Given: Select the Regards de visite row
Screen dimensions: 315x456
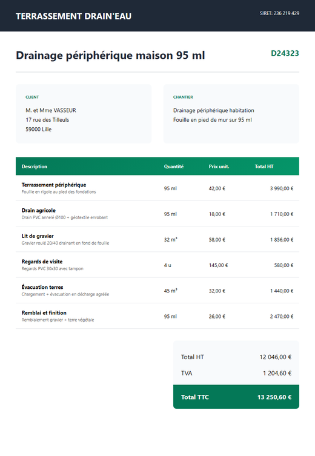Looking at the screenshot, I should click(157, 265).
